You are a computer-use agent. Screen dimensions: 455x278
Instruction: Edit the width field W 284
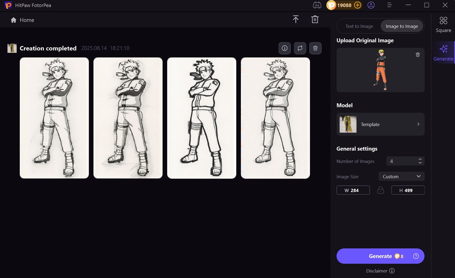coord(353,190)
